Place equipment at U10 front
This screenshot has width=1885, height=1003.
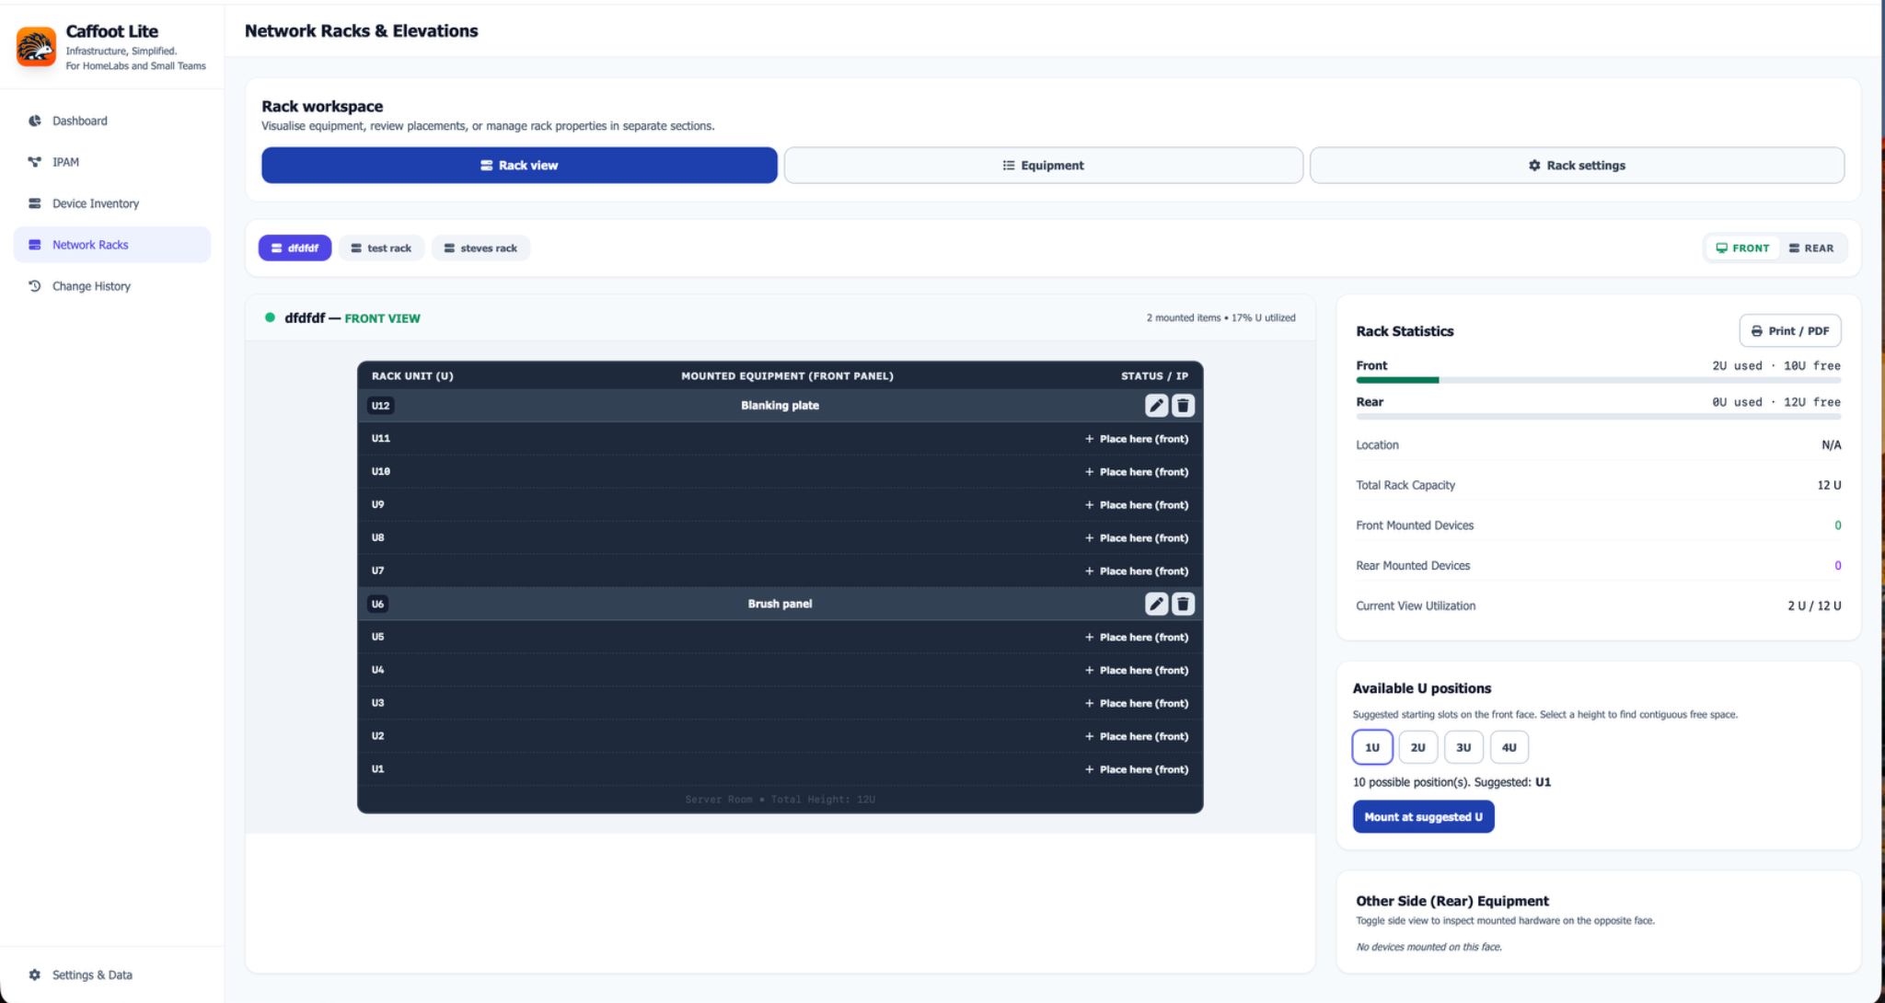click(x=1136, y=472)
